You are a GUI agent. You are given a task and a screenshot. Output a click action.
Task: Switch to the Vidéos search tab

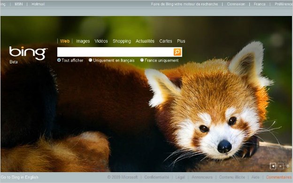click(x=101, y=41)
